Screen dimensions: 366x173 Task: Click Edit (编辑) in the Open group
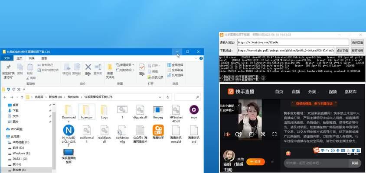coord(153,71)
